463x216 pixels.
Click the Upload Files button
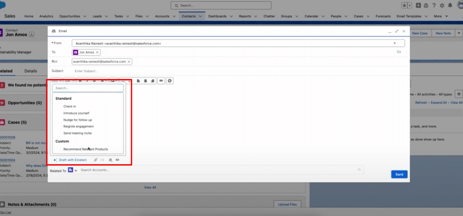click(x=287, y=204)
